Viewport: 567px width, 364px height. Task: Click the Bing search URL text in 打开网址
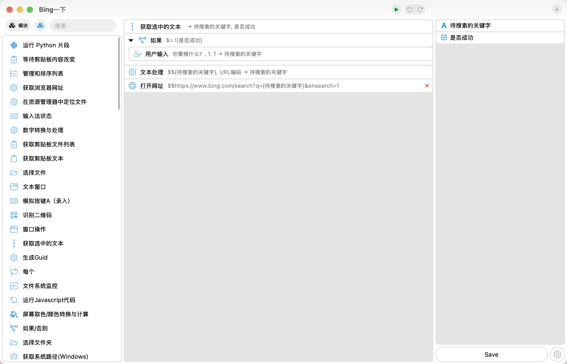tap(253, 86)
